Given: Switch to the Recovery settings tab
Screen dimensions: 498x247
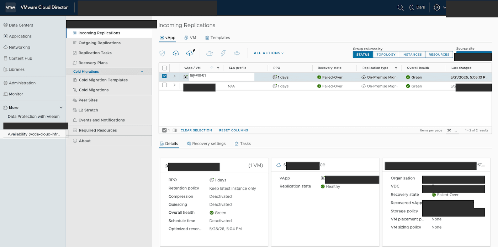Looking at the screenshot, I should click(x=206, y=144).
